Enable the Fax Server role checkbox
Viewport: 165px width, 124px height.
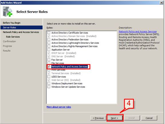coord(49,60)
